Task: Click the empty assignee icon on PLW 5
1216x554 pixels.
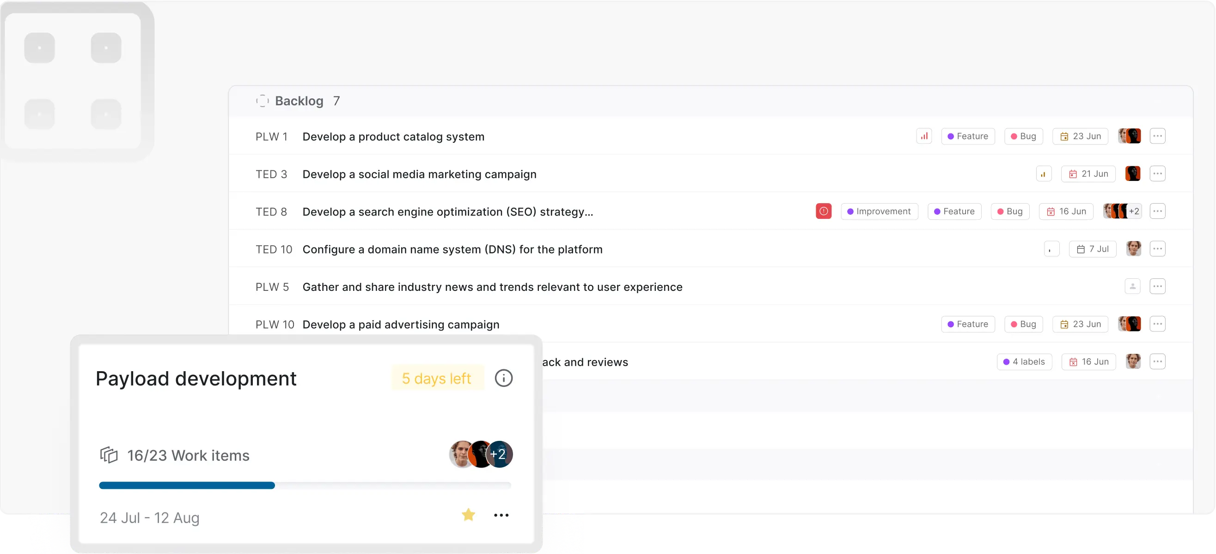Action: tap(1132, 286)
